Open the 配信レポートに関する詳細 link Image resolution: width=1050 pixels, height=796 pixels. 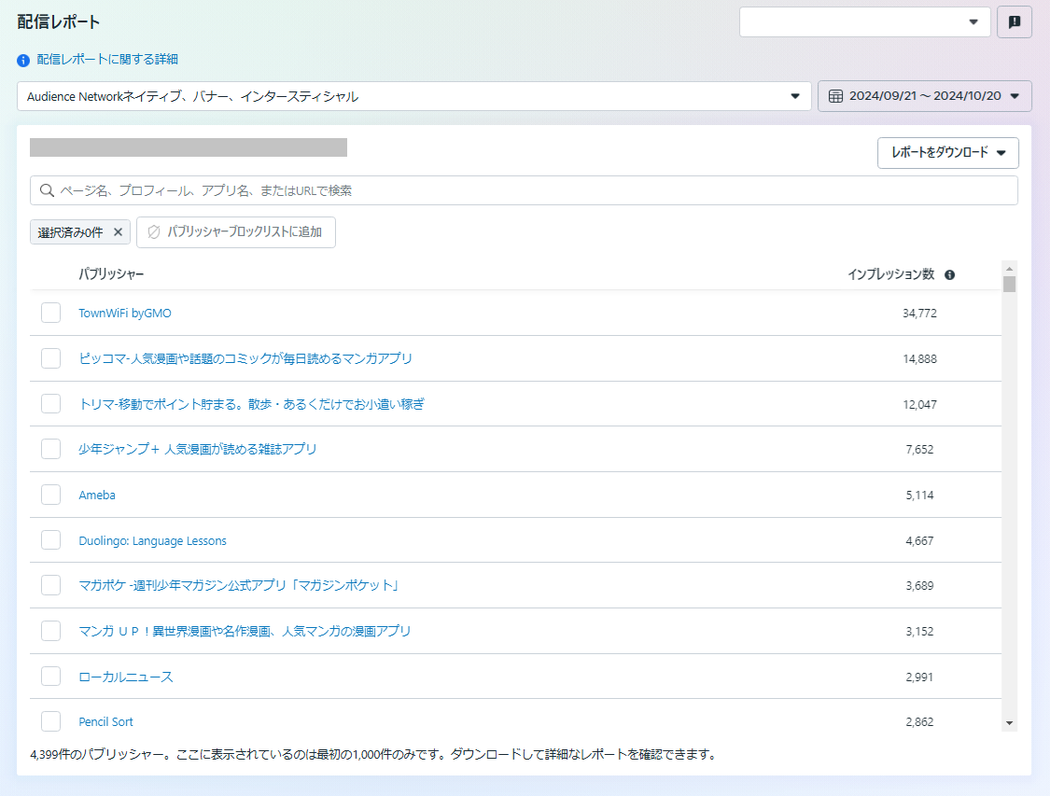[x=107, y=60]
